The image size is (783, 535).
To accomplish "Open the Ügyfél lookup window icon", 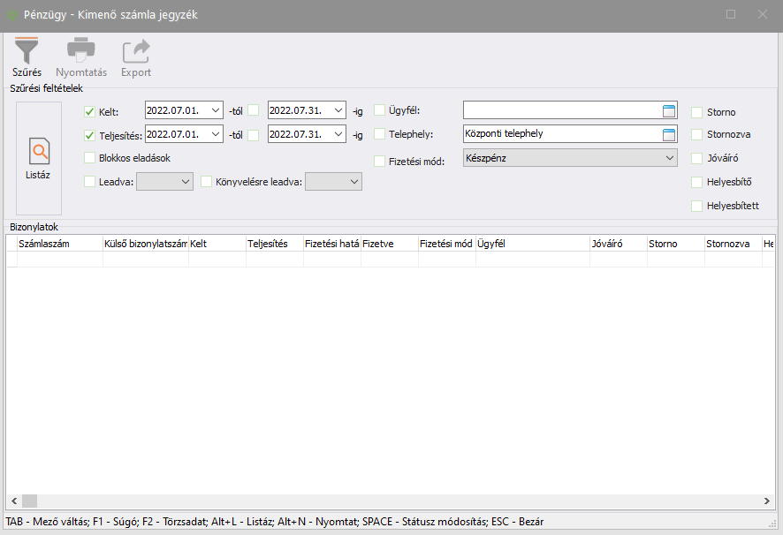I will click(x=669, y=111).
